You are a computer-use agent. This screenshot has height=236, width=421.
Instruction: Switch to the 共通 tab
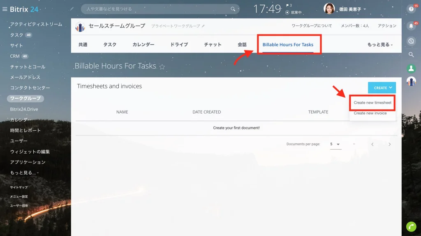(83, 45)
